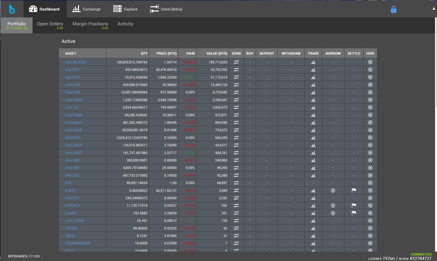The height and width of the screenshot is (261, 437).
Task: Hide OPEN.NBT using the circled X
Action: (370, 168)
